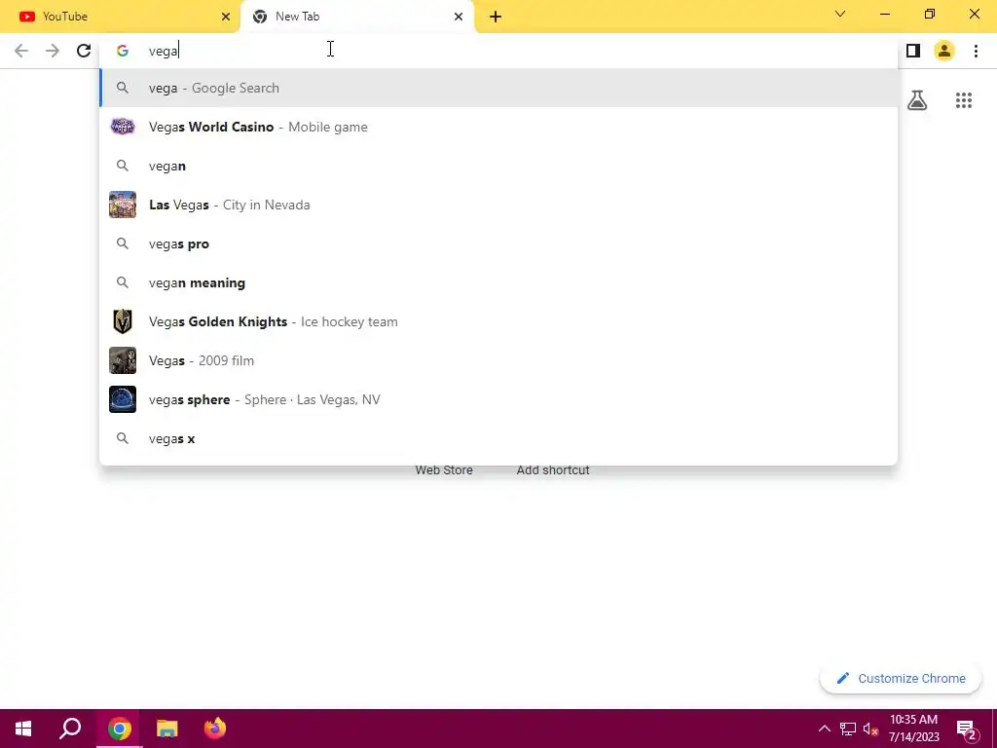Click the browser forward arrow
The image size is (997, 748).
53,51
